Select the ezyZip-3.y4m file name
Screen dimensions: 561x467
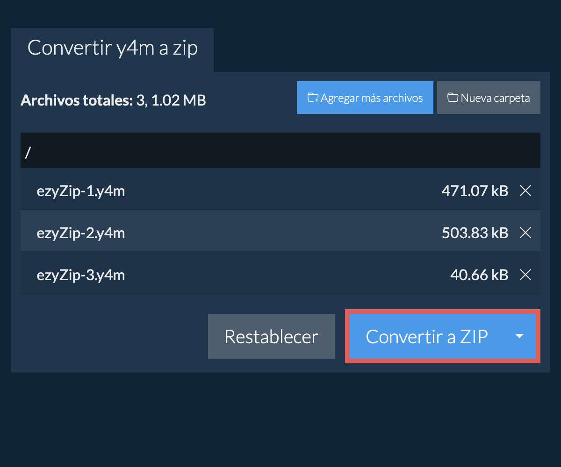pyautogui.click(x=81, y=275)
